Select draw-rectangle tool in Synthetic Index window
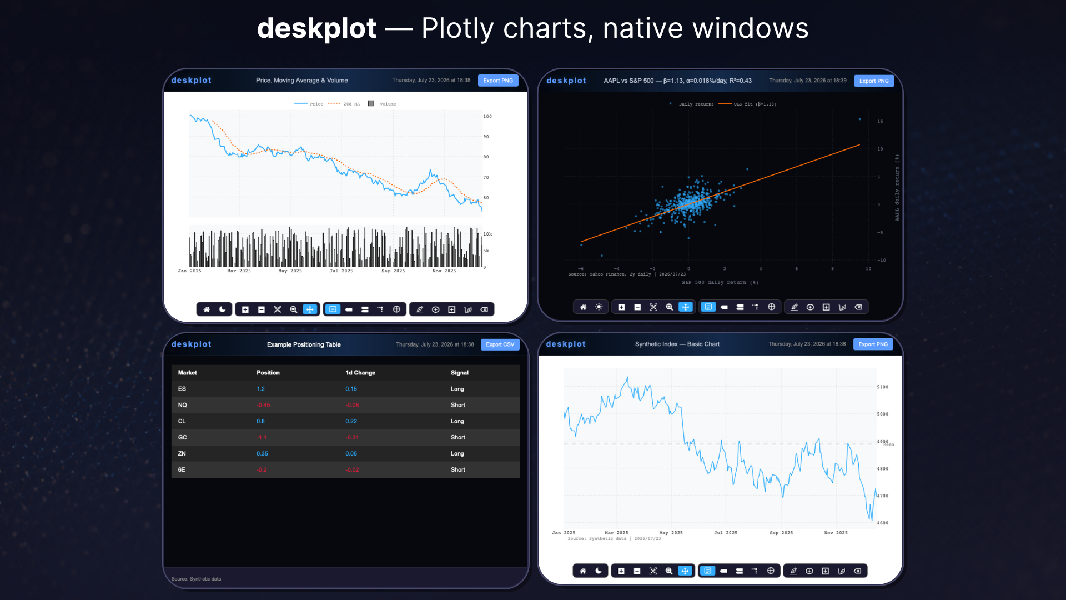Image resolution: width=1066 pixels, height=600 pixels. (x=826, y=571)
